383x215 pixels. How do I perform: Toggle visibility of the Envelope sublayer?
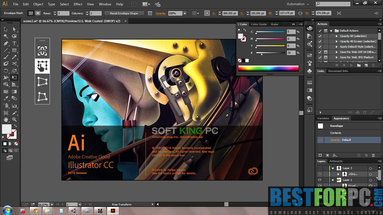(x=320, y=186)
